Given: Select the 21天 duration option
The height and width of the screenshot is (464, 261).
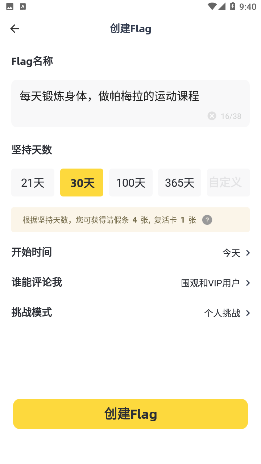Looking at the screenshot, I should coord(33,183).
